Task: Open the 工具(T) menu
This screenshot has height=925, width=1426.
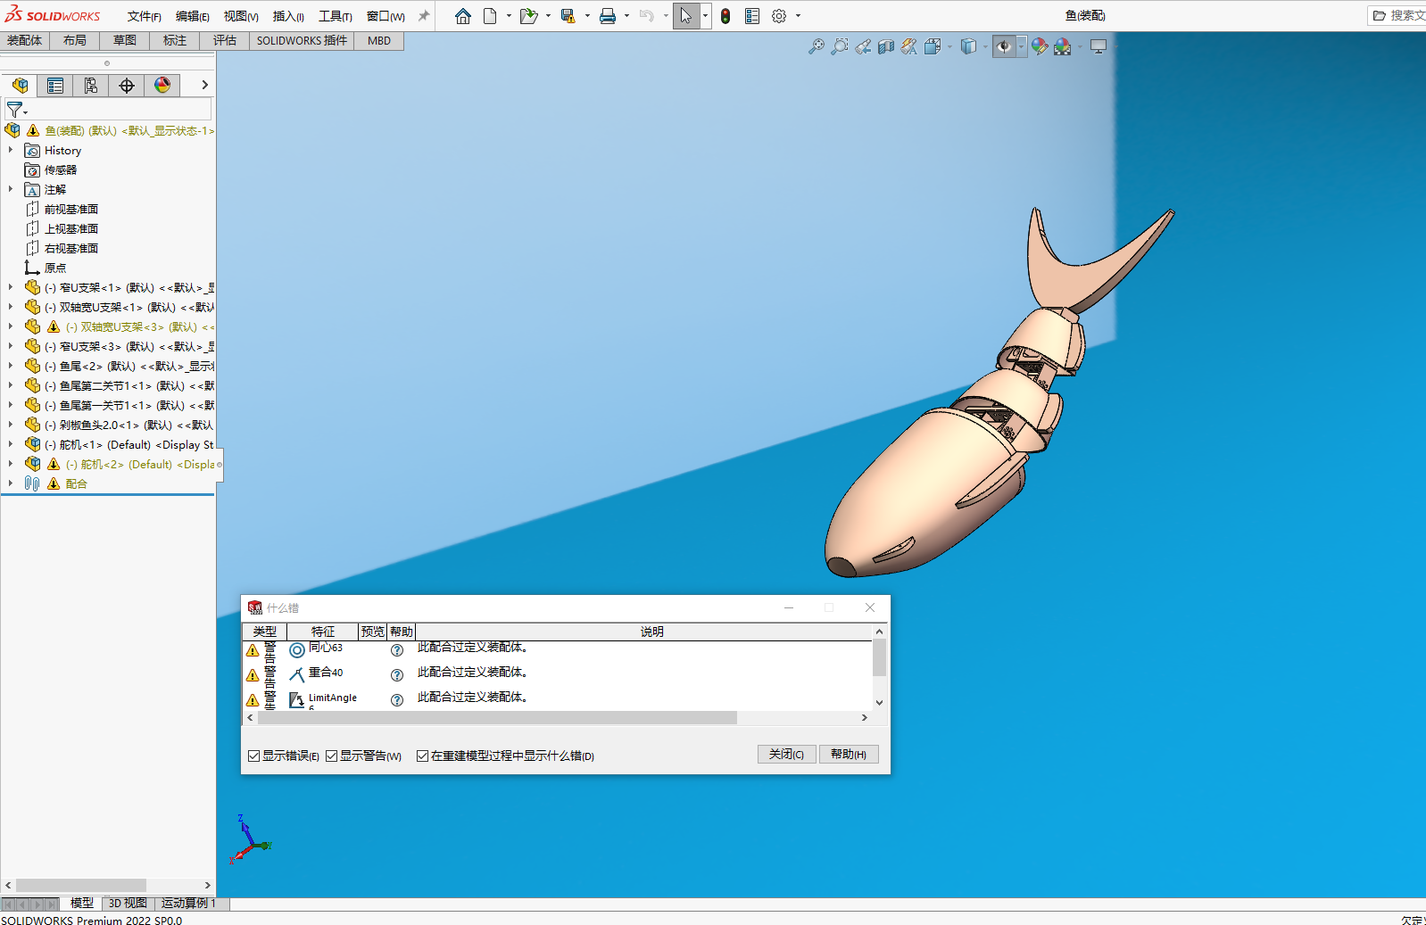Action: (x=336, y=16)
